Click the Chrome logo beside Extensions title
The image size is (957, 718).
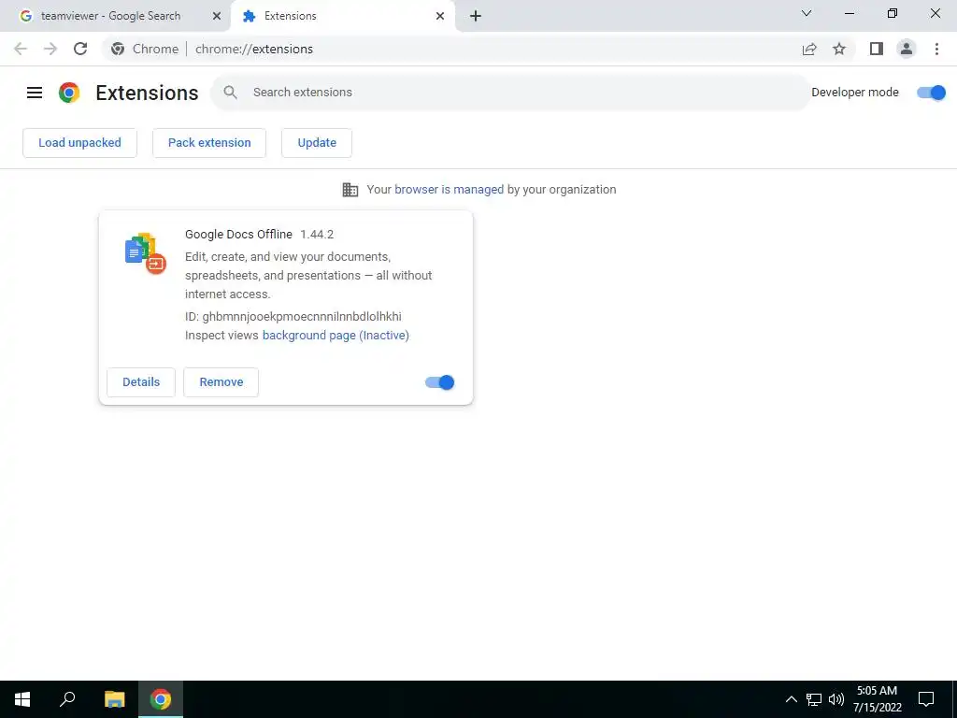[69, 93]
